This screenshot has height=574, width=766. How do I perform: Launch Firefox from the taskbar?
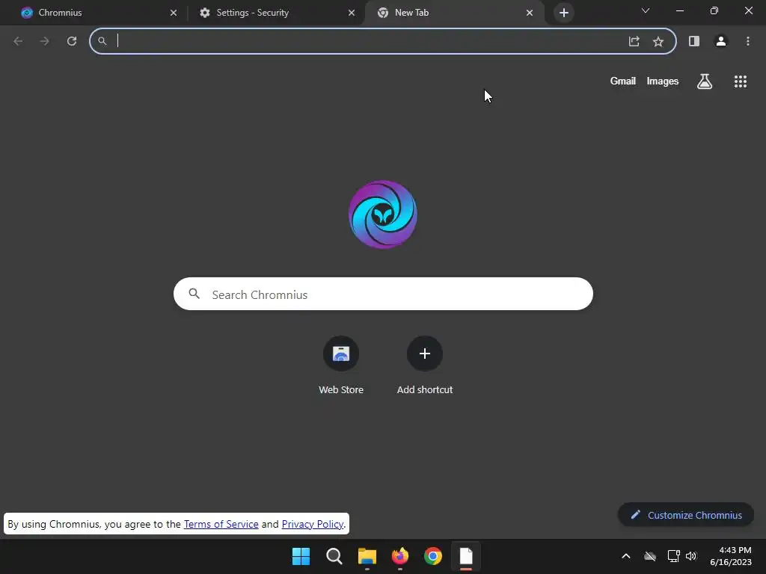point(400,556)
